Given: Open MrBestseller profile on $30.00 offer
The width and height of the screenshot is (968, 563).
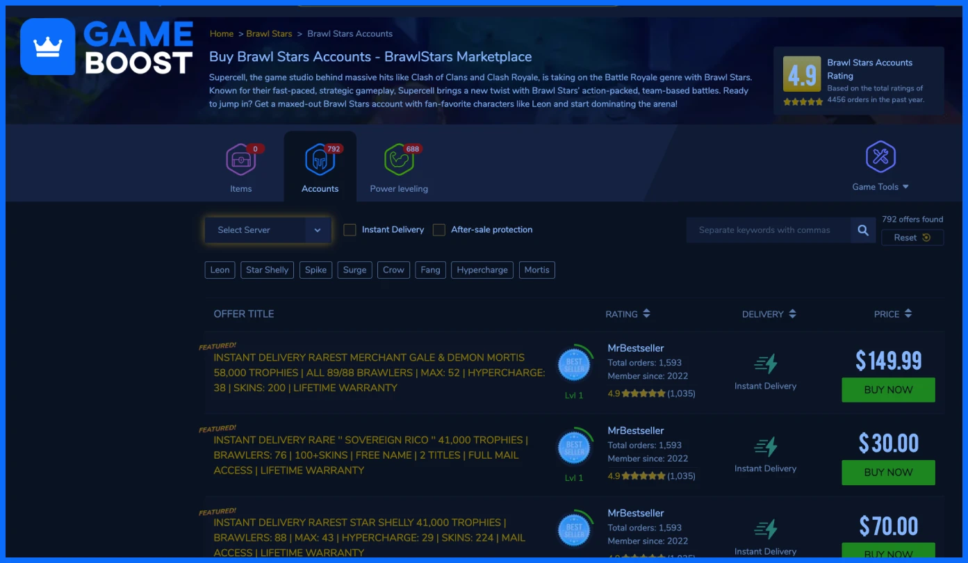Looking at the screenshot, I should (636, 430).
